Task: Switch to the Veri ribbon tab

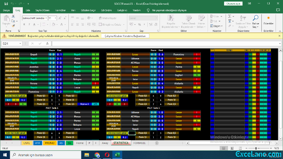Action: click(73, 10)
